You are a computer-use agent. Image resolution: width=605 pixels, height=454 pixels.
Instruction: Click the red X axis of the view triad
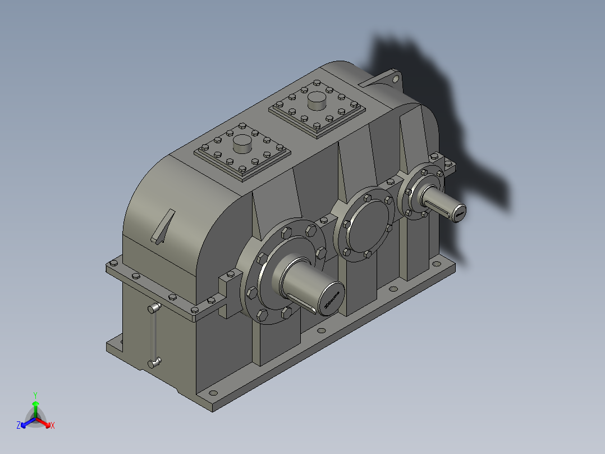[x=44, y=423]
